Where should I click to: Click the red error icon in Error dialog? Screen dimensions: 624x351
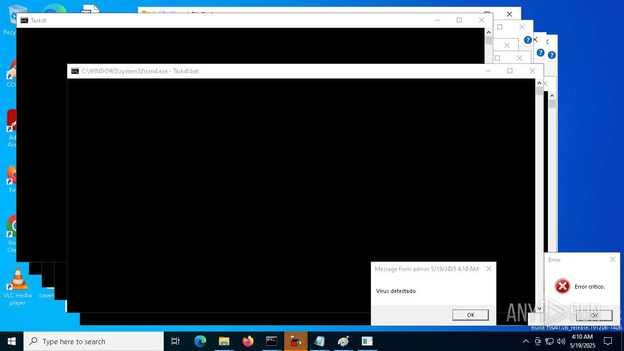tap(563, 286)
